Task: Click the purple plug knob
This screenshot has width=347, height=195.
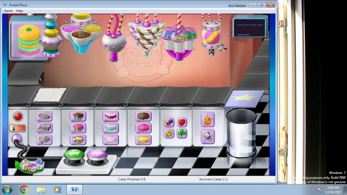Action: point(17,139)
